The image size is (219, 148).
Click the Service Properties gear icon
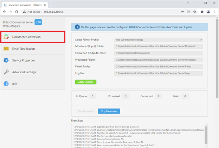click(6, 60)
